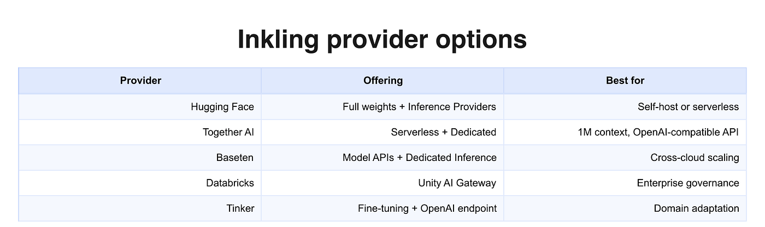The image size is (765, 227).
Task: Click the 'Self-host or serverless' cell
Action: [x=625, y=106]
